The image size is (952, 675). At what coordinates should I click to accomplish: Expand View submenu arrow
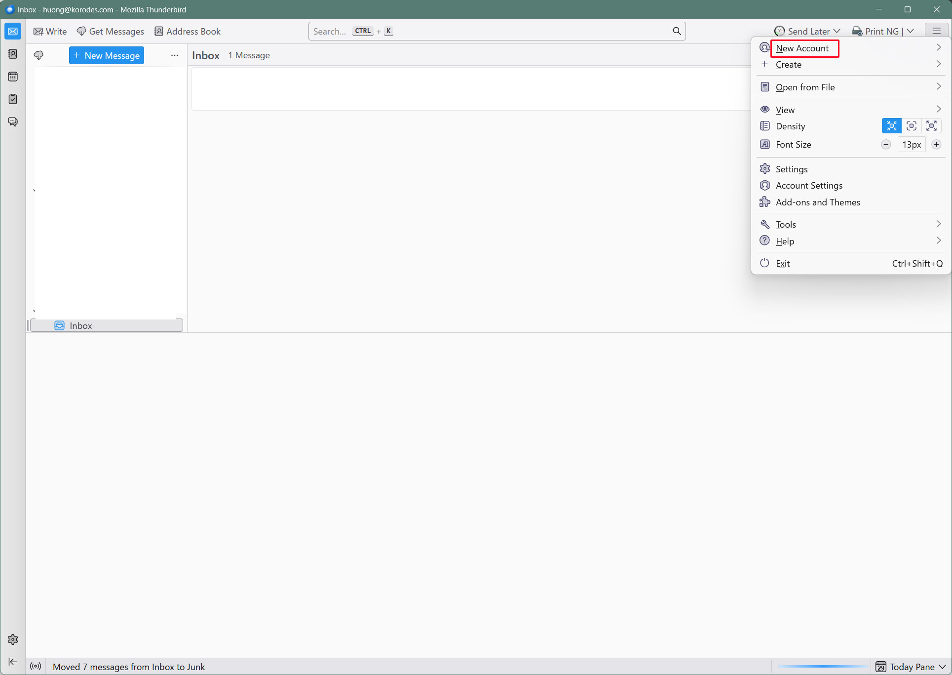[x=939, y=109]
